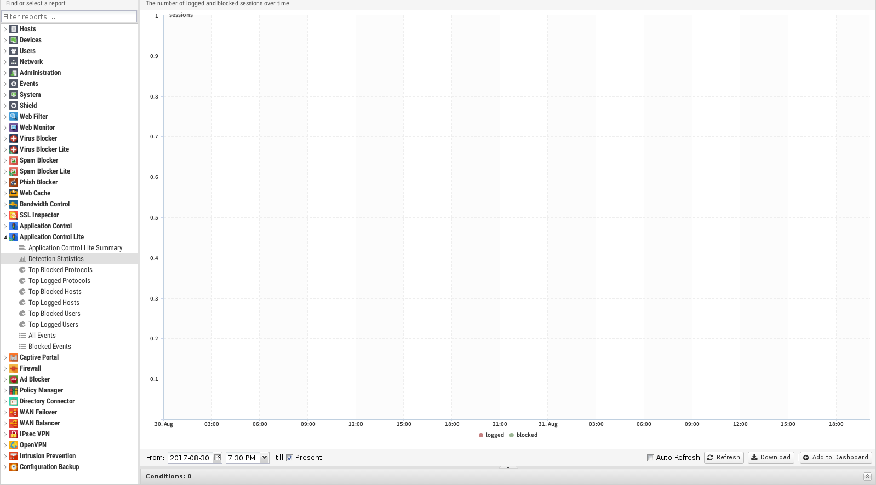Toggle the blocked legend color dot

point(512,435)
